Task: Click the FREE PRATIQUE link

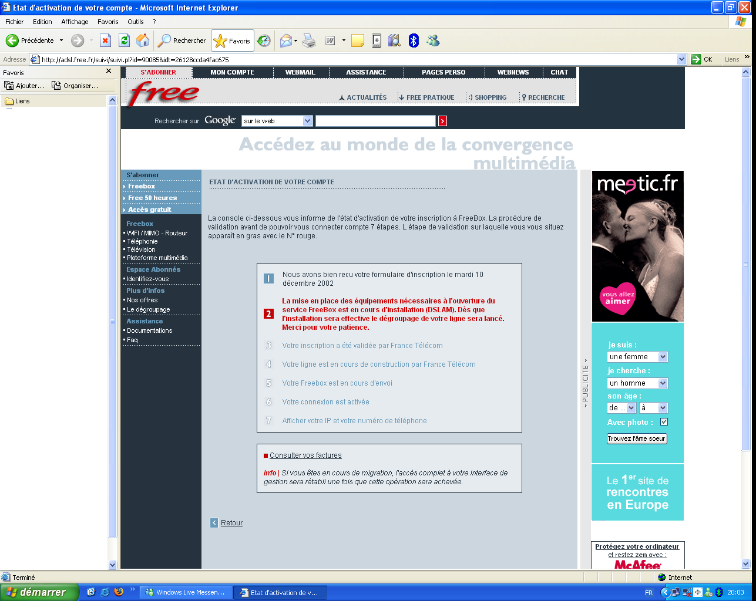Action: (426, 97)
